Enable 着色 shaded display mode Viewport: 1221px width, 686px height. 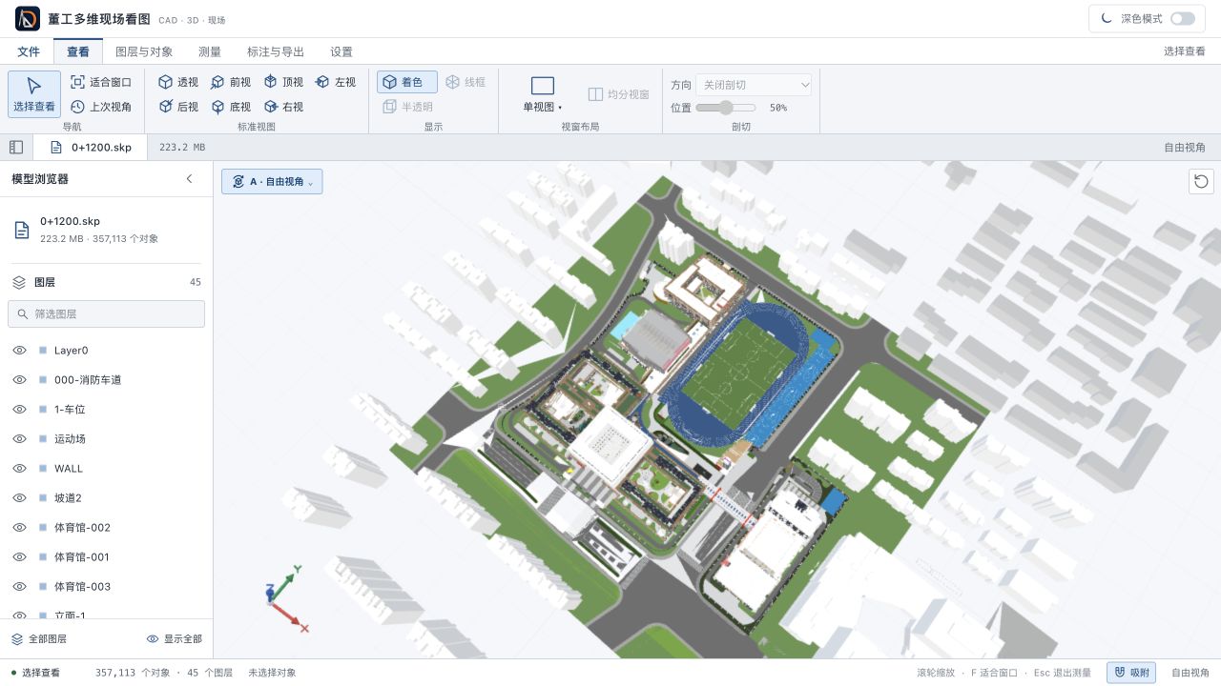click(x=407, y=82)
